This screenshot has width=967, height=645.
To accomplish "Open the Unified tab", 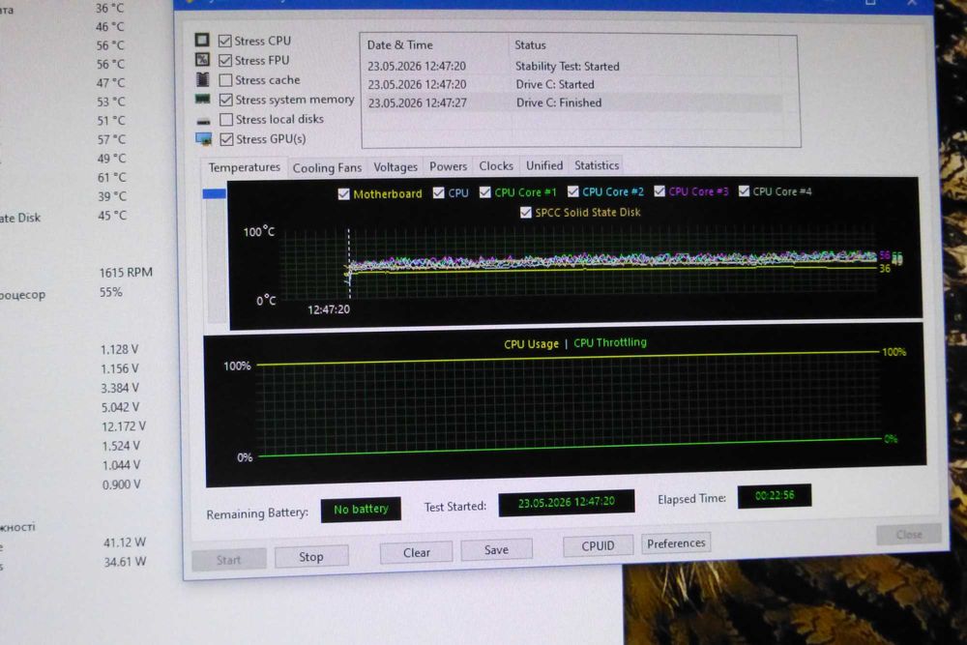I will tap(543, 165).
